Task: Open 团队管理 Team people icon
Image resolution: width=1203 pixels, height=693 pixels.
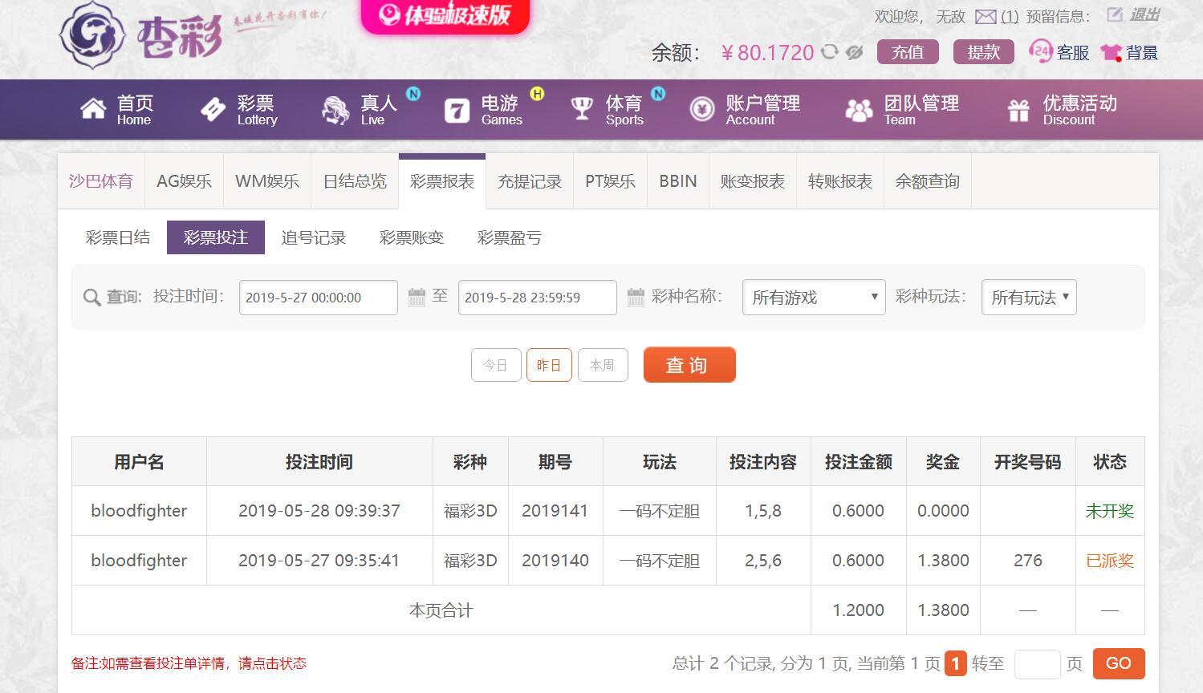Action: coord(859,110)
